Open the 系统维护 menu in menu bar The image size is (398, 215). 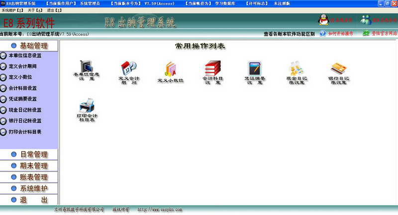click(12, 10)
